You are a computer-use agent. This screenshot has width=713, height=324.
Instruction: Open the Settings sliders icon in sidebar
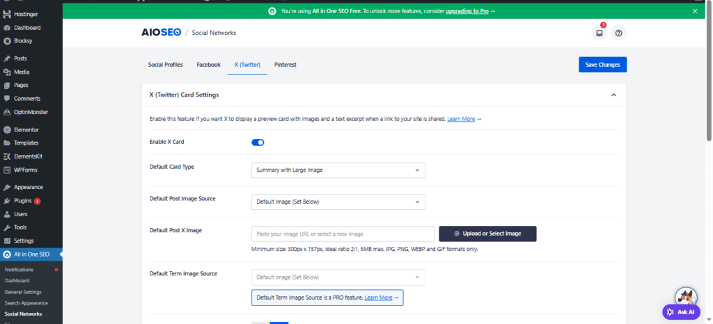coord(7,241)
